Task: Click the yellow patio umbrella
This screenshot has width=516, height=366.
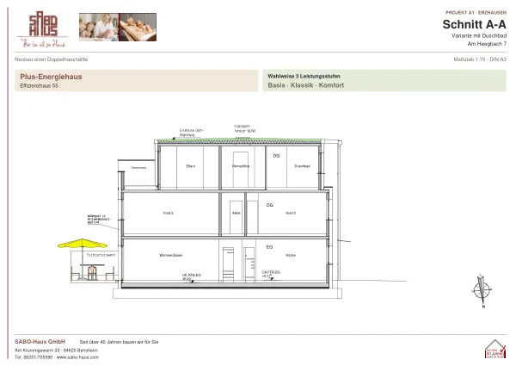Action: tap(83, 244)
